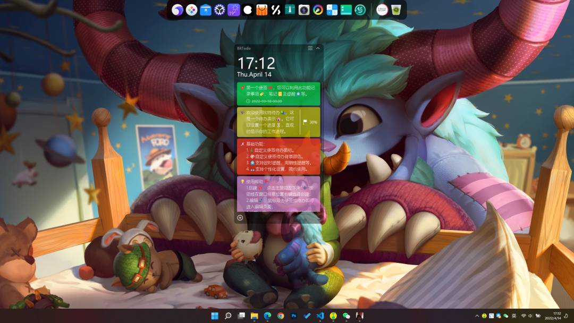Viewport: 574px width, 323px height.
Task: Launch Microsoft Edge from the taskbar
Action: pyautogui.click(x=267, y=316)
